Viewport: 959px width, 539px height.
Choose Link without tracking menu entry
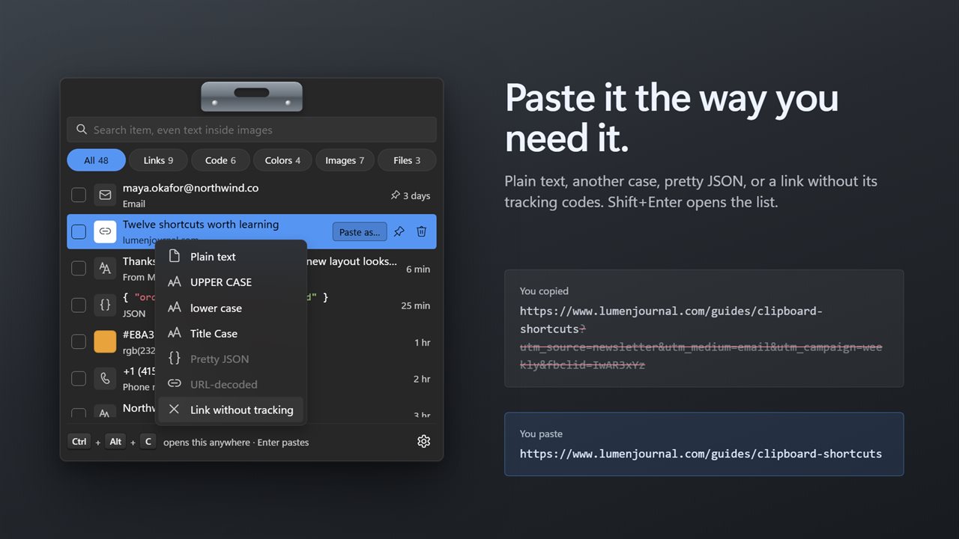point(231,409)
